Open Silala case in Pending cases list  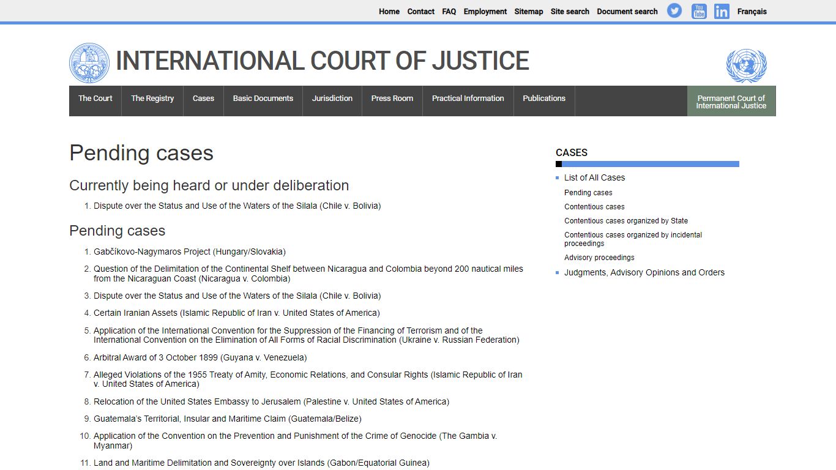tap(237, 296)
